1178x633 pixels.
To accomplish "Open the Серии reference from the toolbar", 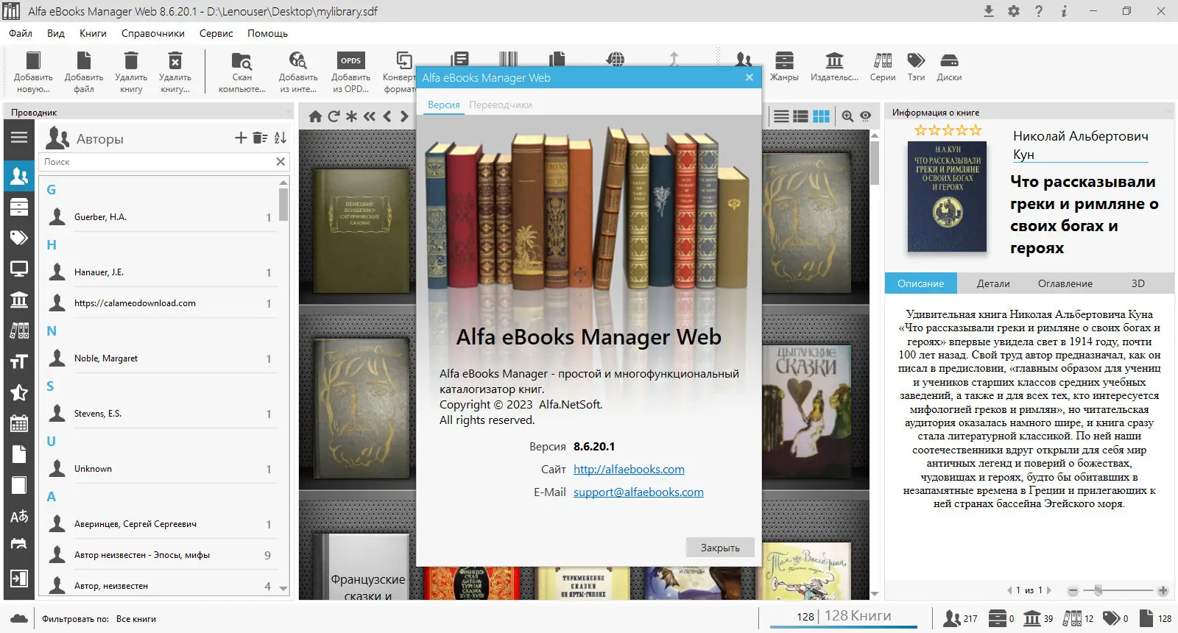I will coord(883,66).
